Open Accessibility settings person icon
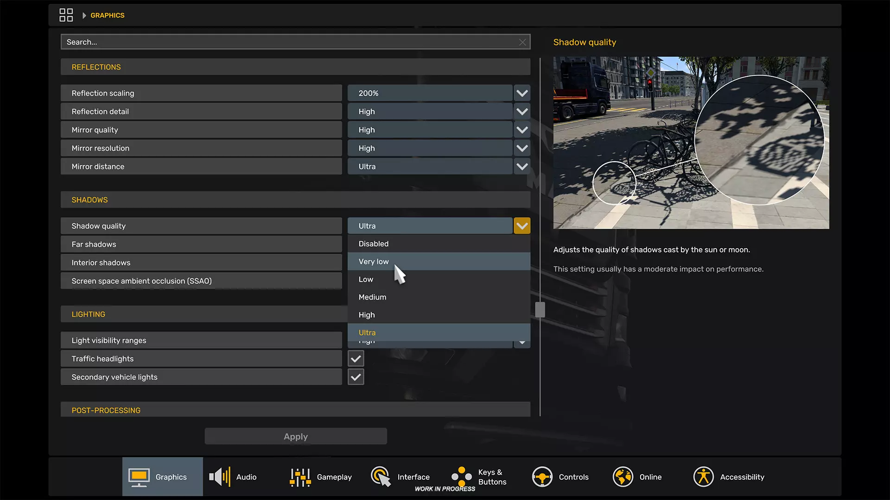 pyautogui.click(x=703, y=477)
